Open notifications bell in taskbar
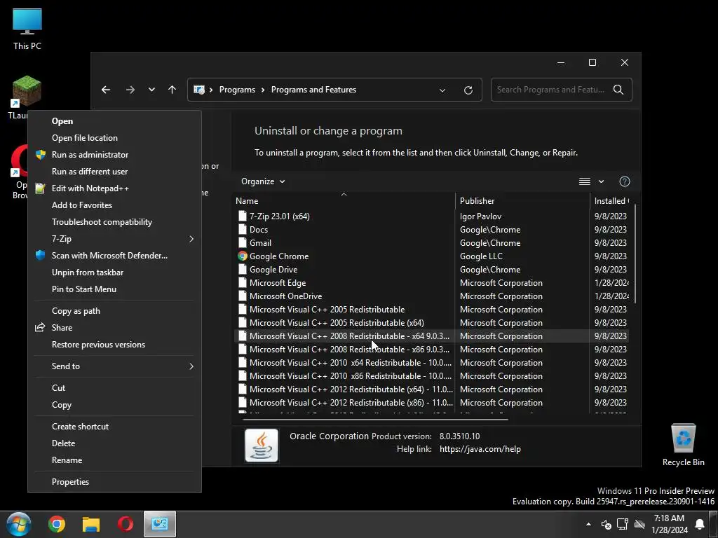The image size is (718, 538). point(700,524)
